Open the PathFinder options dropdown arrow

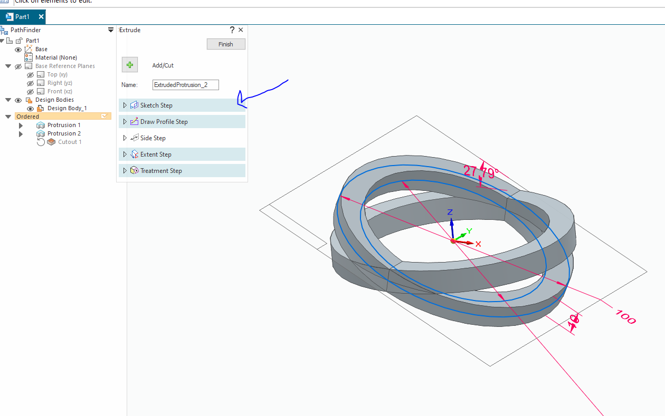110,30
